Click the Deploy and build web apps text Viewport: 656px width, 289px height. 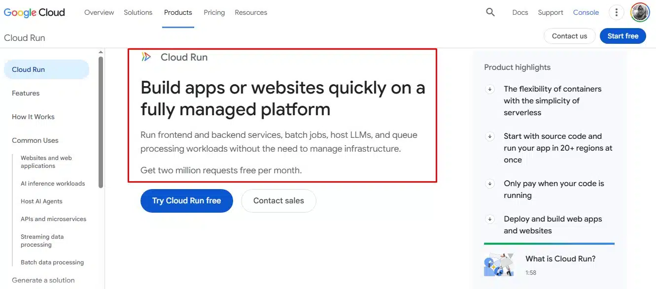552,225
